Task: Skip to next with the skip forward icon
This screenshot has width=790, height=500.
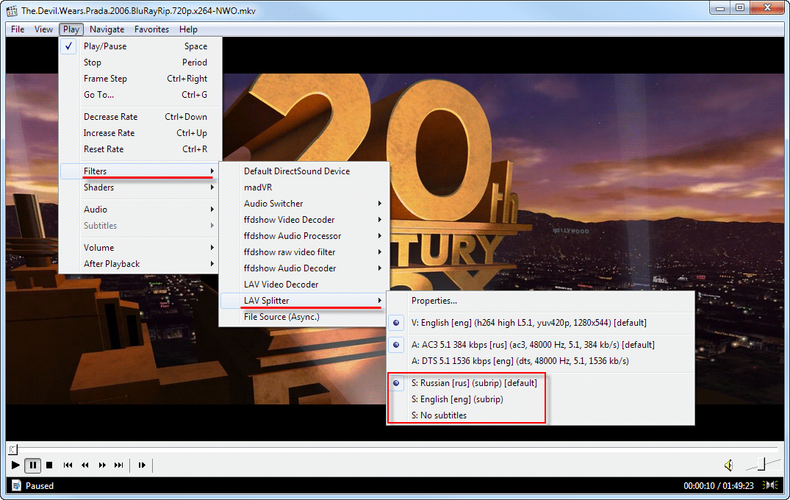Action: coord(118,465)
